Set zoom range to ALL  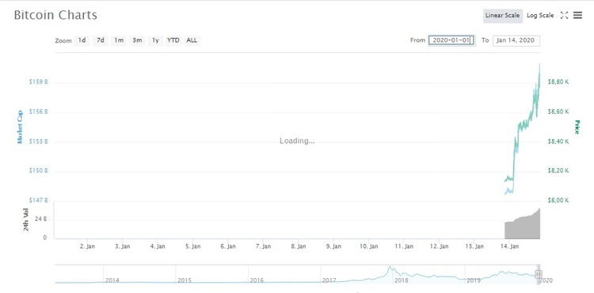[x=192, y=40]
